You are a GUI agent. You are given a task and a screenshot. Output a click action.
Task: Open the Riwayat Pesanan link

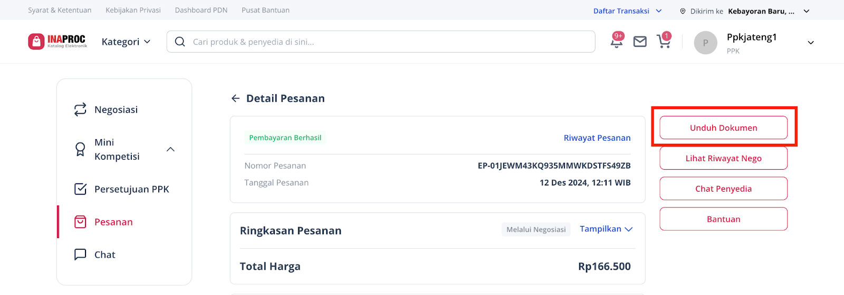tap(597, 138)
